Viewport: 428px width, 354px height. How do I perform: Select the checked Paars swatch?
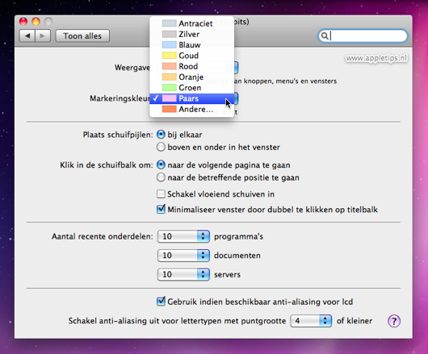[x=170, y=98]
